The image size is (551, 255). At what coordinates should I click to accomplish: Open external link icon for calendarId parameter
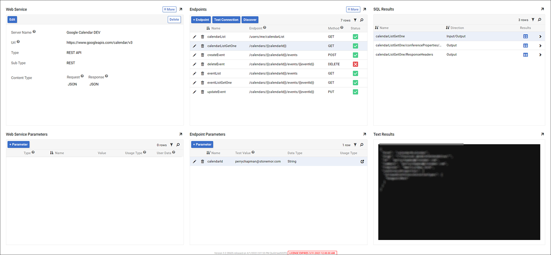pos(362,162)
